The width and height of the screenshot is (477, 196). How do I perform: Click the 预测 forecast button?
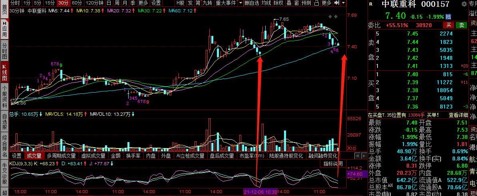point(307,3)
